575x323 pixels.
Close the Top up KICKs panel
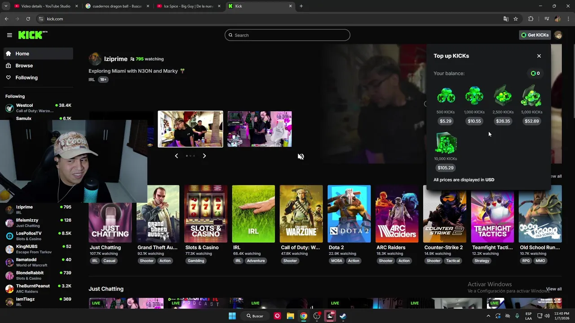coord(539,56)
